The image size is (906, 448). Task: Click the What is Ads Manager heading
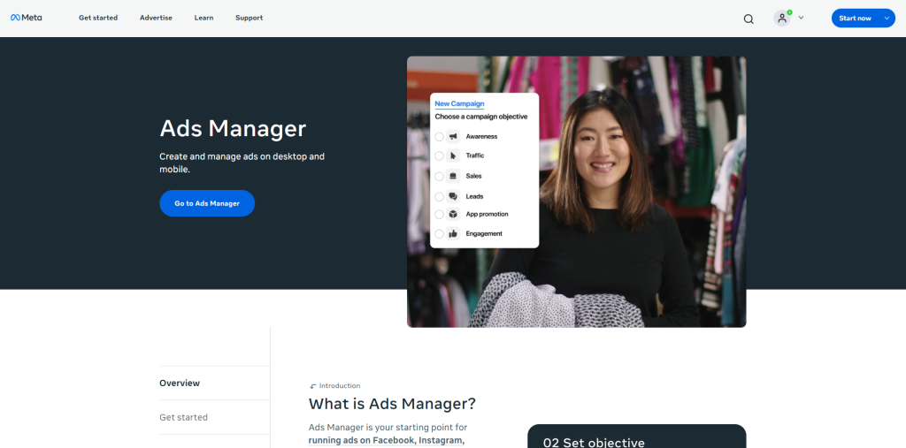392,404
